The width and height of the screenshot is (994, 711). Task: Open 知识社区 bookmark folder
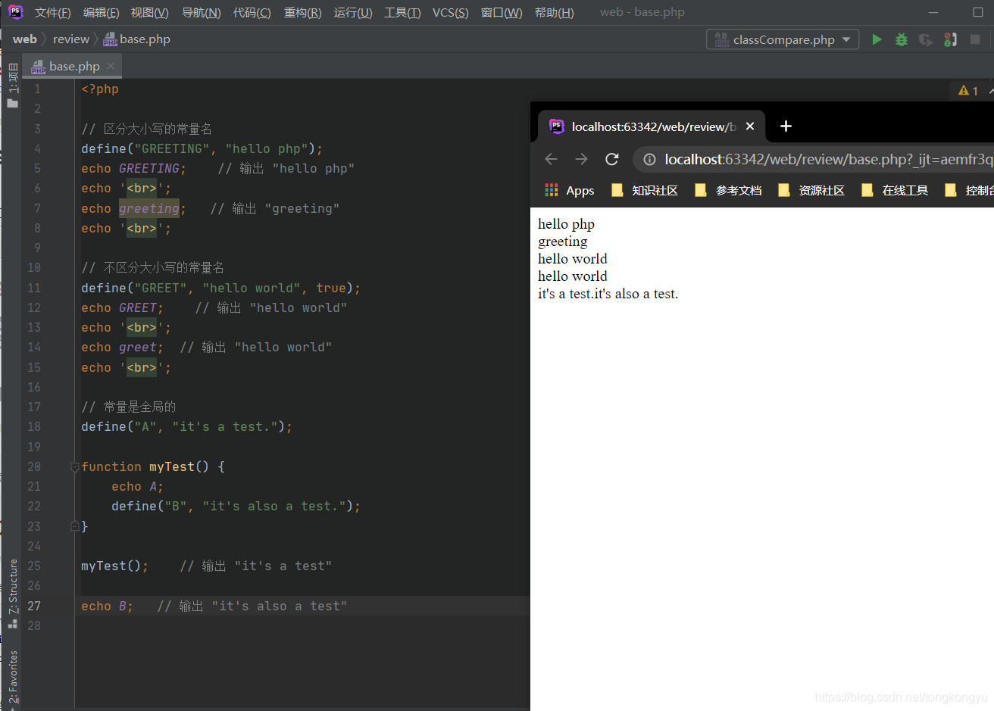(x=645, y=190)
